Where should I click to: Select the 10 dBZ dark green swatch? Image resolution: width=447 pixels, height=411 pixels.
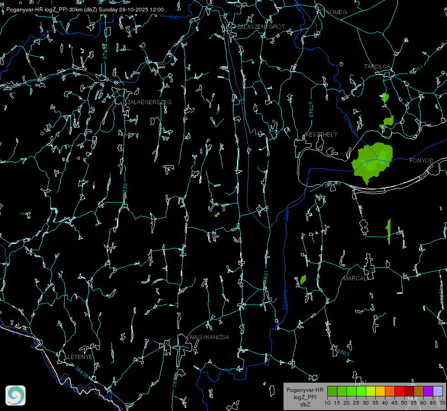click(x=332, y=391)
